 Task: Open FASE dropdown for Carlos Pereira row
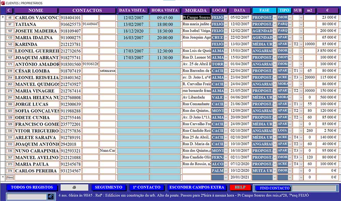pyautogui.click(x=275, y=171)
